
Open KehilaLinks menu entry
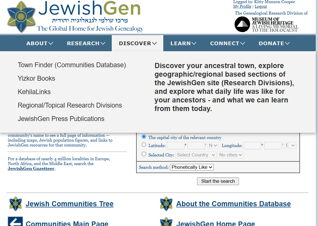[34, 92]
